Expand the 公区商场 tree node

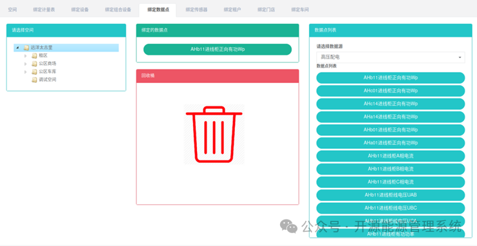(x=26, y=64)
